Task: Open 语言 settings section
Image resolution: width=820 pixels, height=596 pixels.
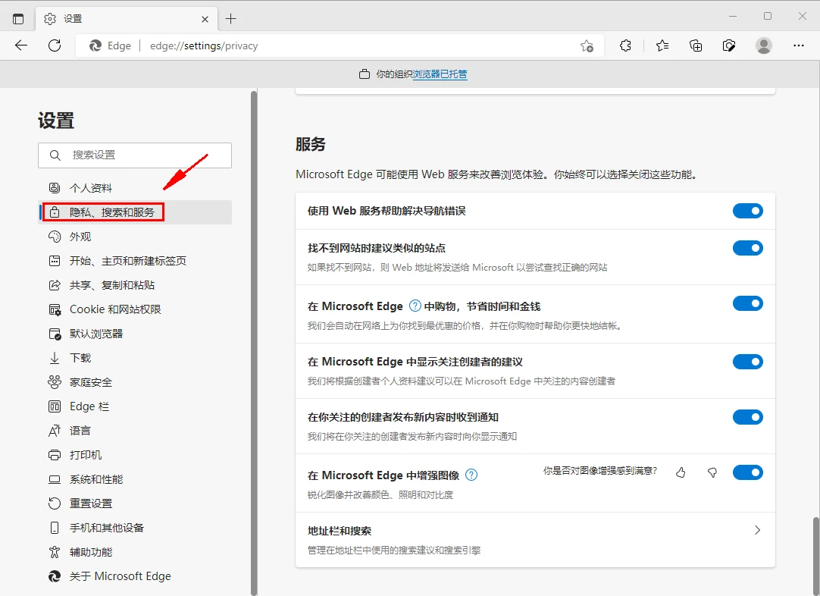Action: pos(135,431)
